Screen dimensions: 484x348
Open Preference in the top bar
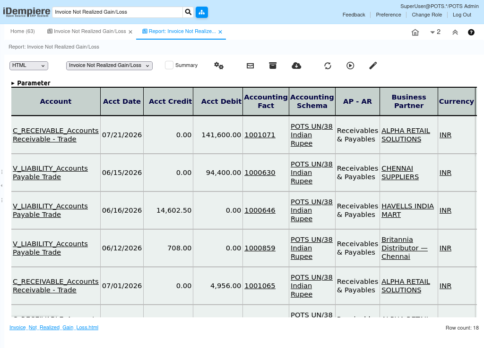coord(389,15)
